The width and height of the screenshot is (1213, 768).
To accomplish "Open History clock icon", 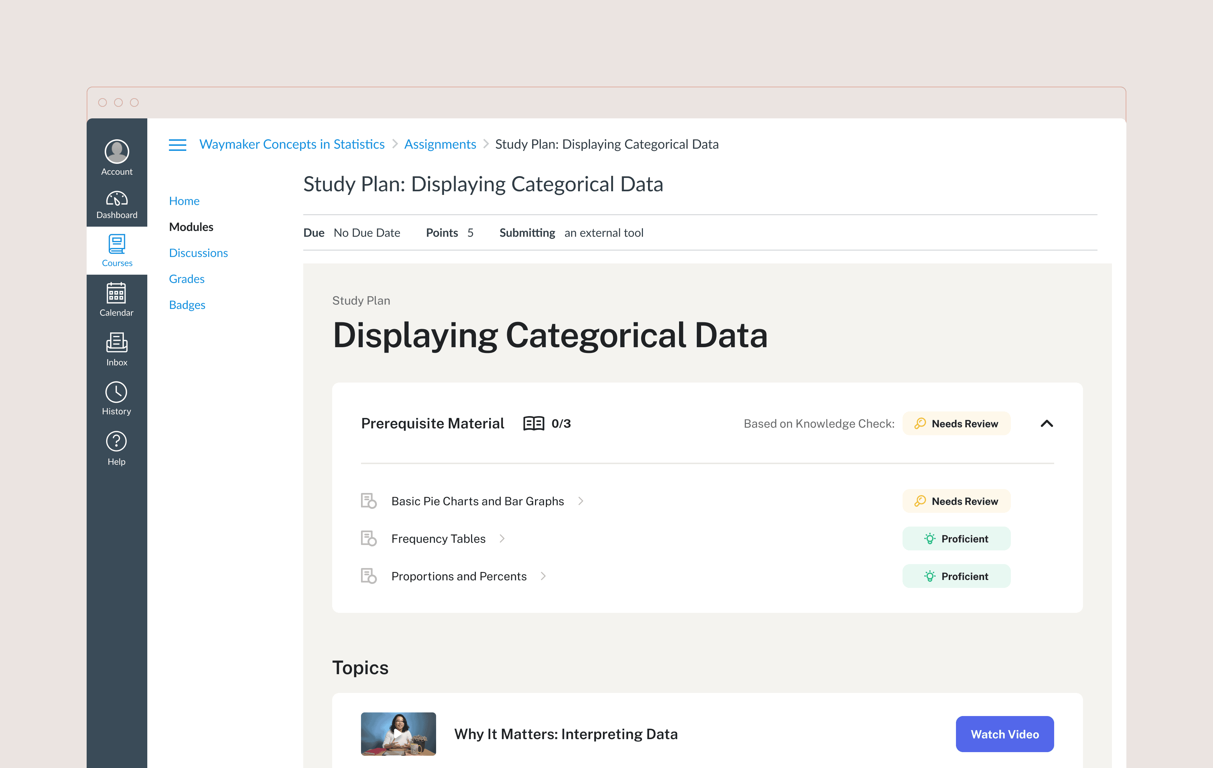I will 116,392.
